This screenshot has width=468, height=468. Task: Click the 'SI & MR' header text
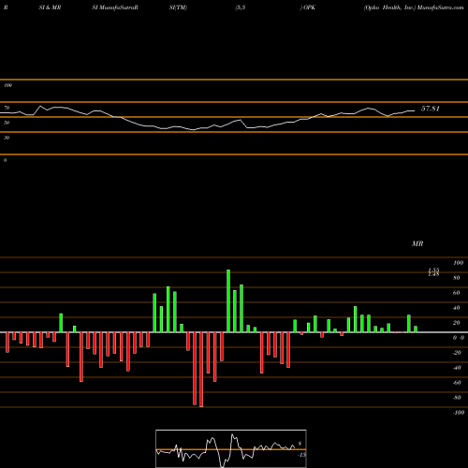50,7
